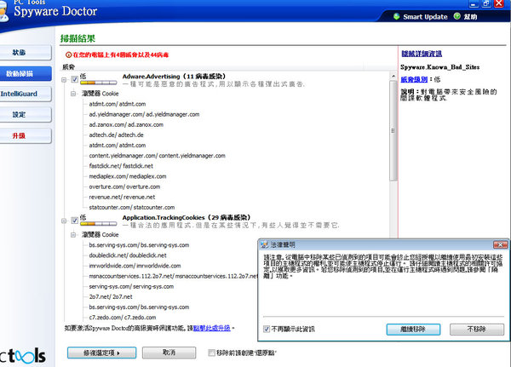The height and width of the screenshot is (367, 511).
Task: Open the Status sidebar tab
Action: click(26, 53)
